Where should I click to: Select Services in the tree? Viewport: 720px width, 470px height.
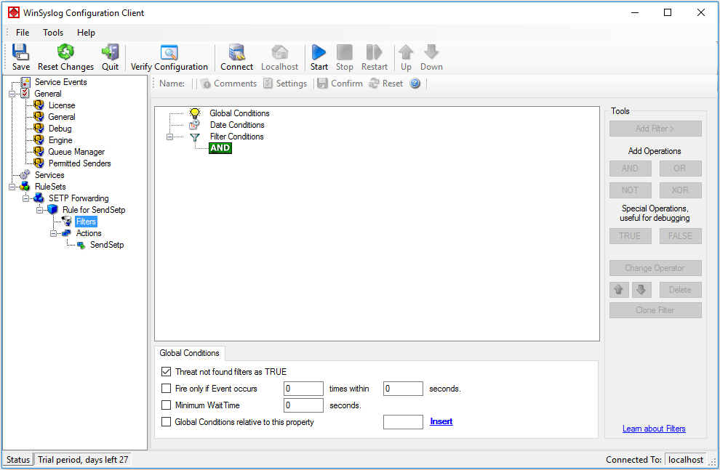[x=49, y=175]
